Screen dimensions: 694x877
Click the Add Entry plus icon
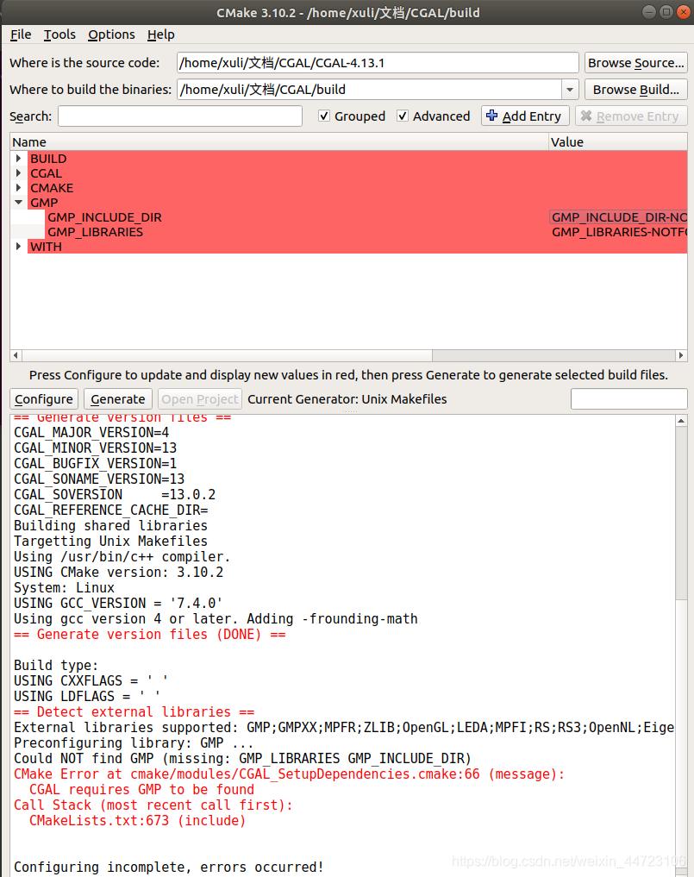(492, 116)
